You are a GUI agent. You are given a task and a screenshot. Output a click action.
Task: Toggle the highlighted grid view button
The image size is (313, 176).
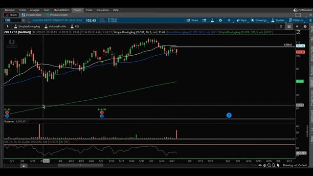[x=289, y=26]
